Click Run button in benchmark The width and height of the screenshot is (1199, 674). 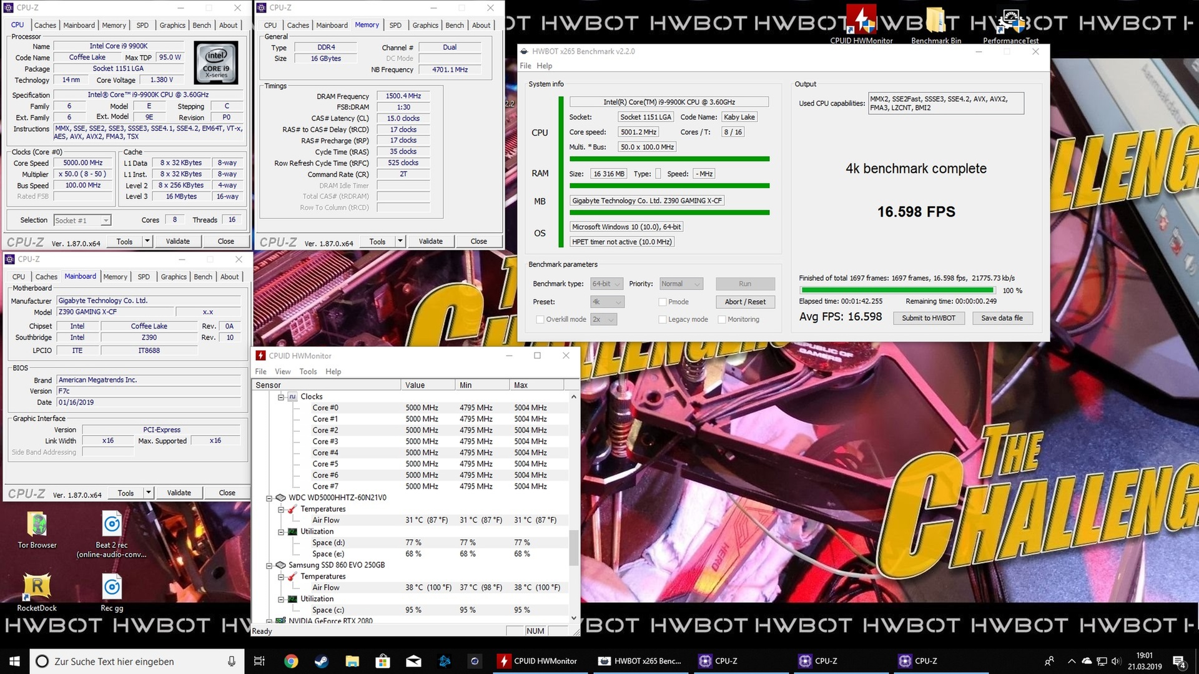pos(745,284)
